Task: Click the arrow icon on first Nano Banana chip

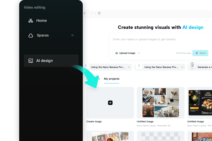Action: 129,67
